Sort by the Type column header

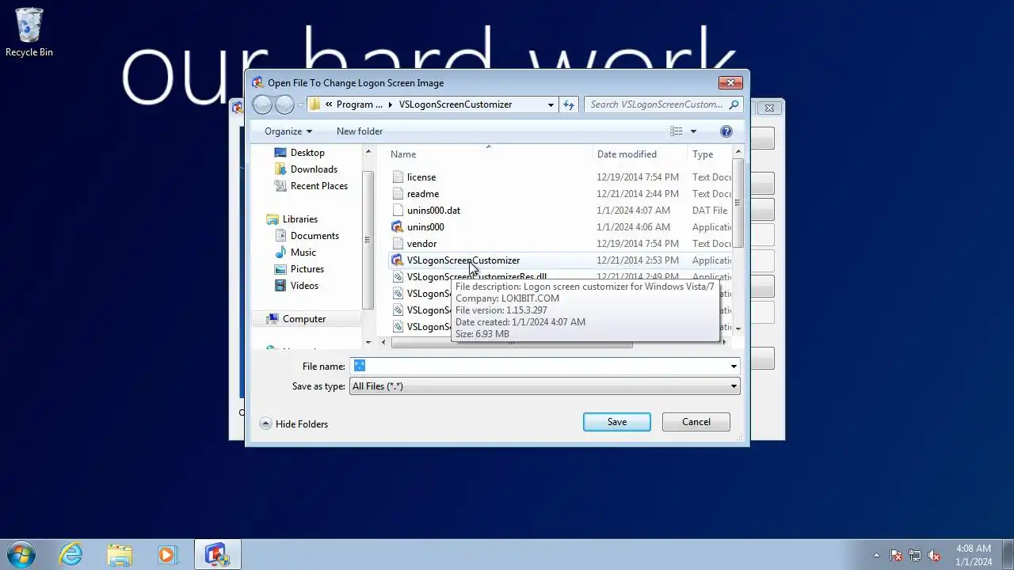[x=710, y=154]
